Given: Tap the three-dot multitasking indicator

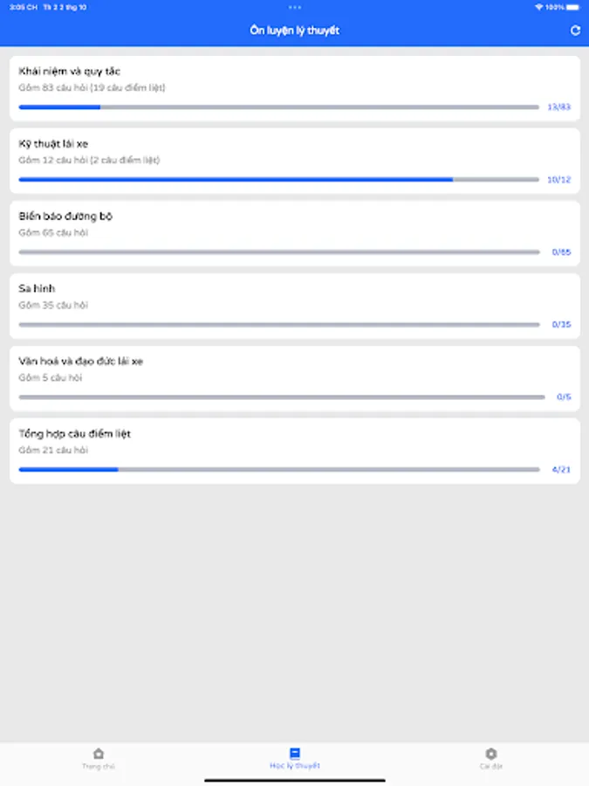Looking at the screenshot, I should pos(294,7).
